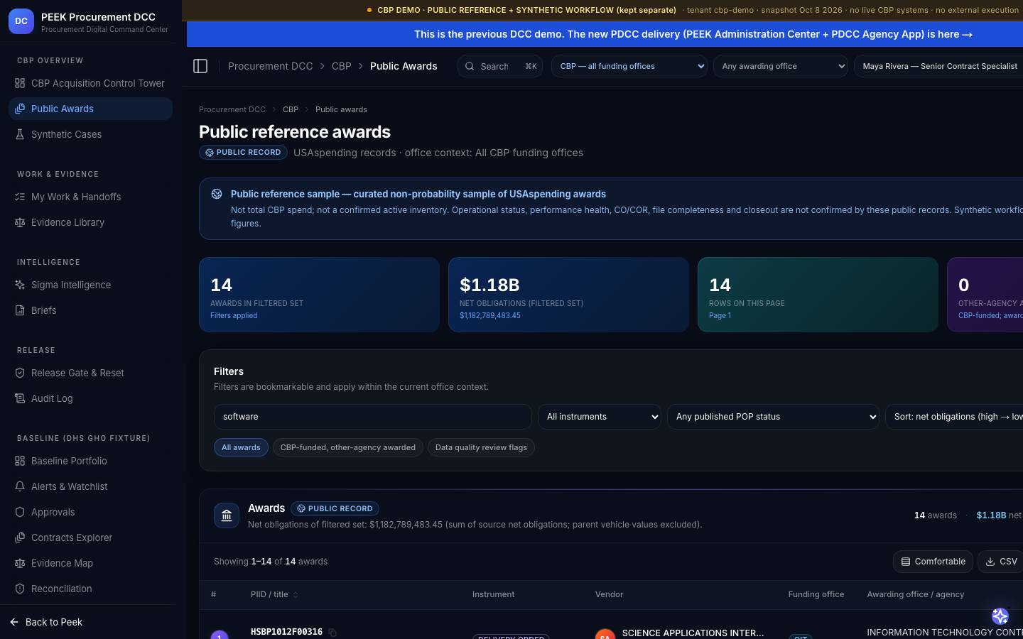The width and height of the screenshot is (1023, 639).
Task: View the Audit Log
Action: tap(90, 398)
